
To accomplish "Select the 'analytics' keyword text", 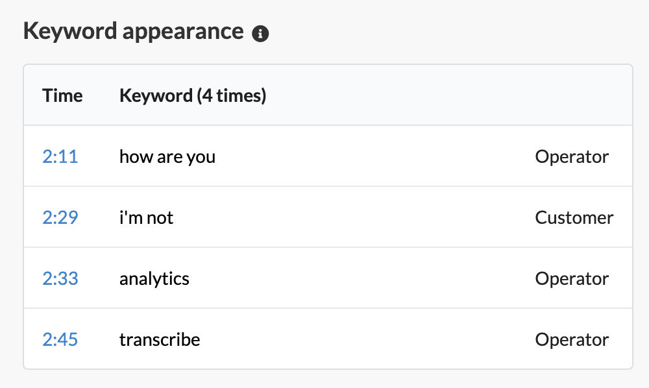I will [x=154, y=278].
